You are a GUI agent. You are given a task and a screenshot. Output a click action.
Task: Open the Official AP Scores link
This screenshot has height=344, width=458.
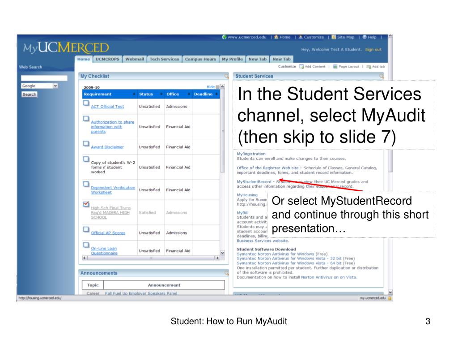[x=108, y=233]
